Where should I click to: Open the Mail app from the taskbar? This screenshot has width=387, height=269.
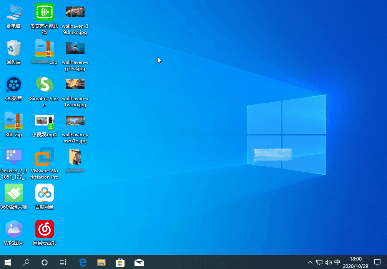pyautogui.click(x=139, y=262)
